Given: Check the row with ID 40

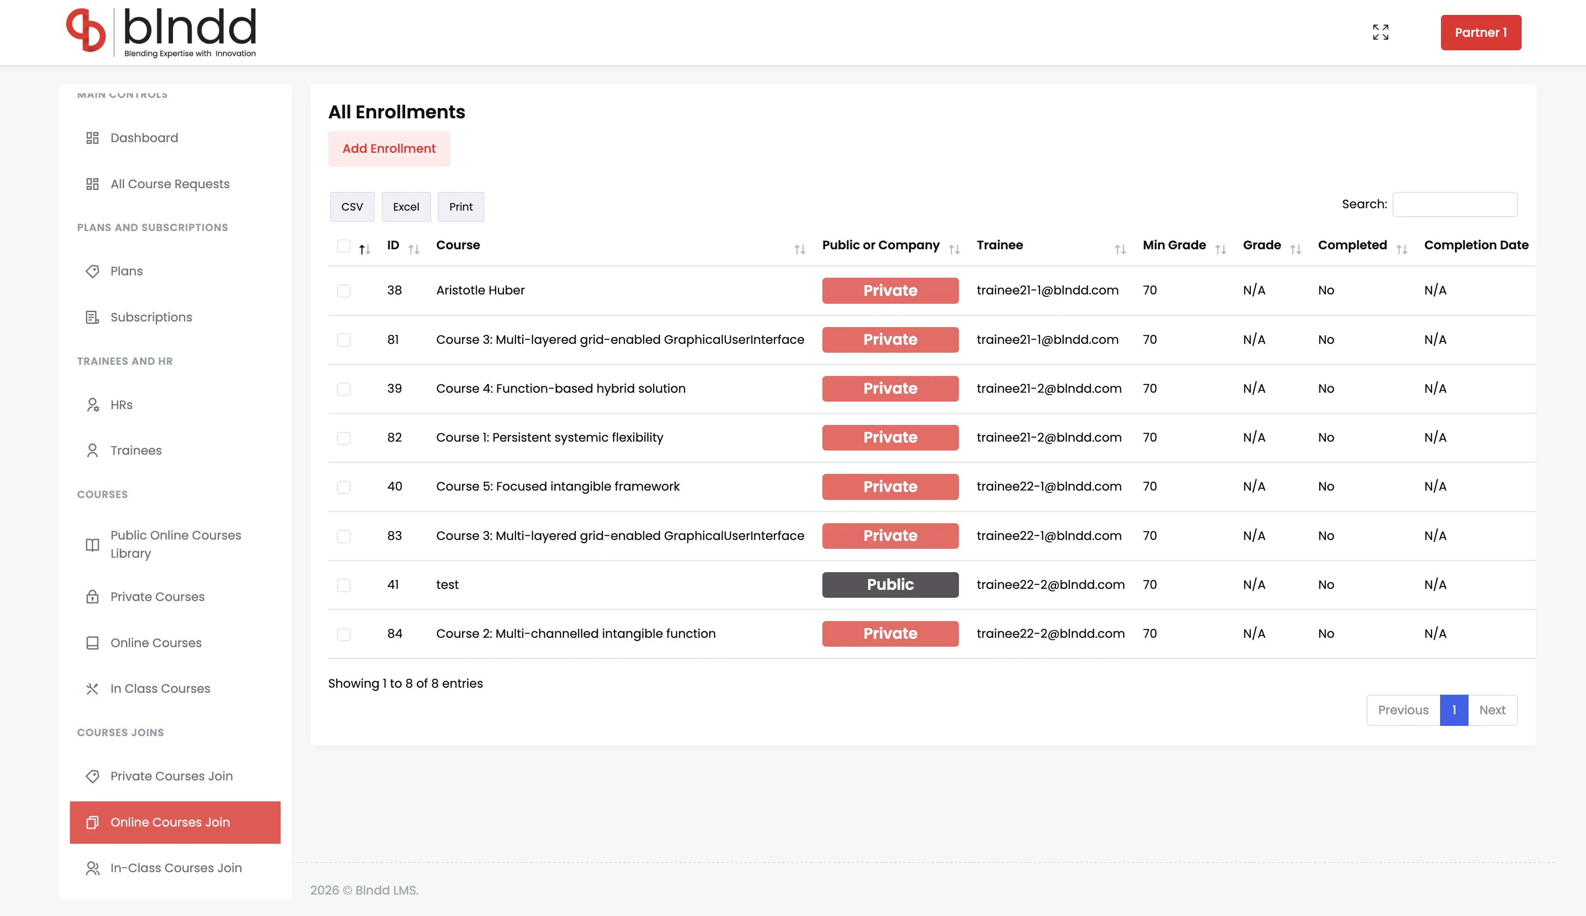Looking at the screenshot, I should pyautogui.click(x=344, y=487).
